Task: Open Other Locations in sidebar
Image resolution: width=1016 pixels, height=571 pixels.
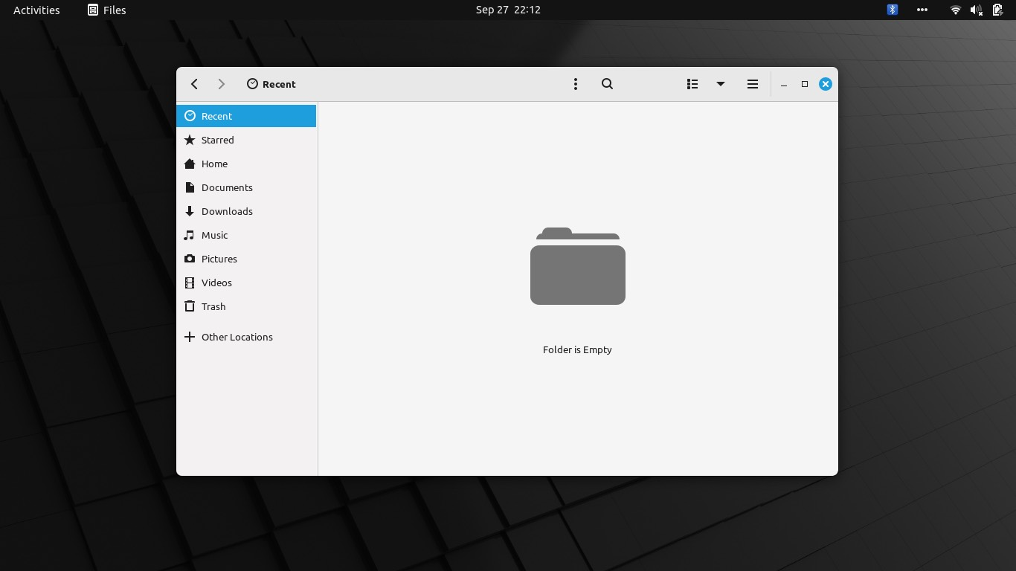Action: (237, 337)
